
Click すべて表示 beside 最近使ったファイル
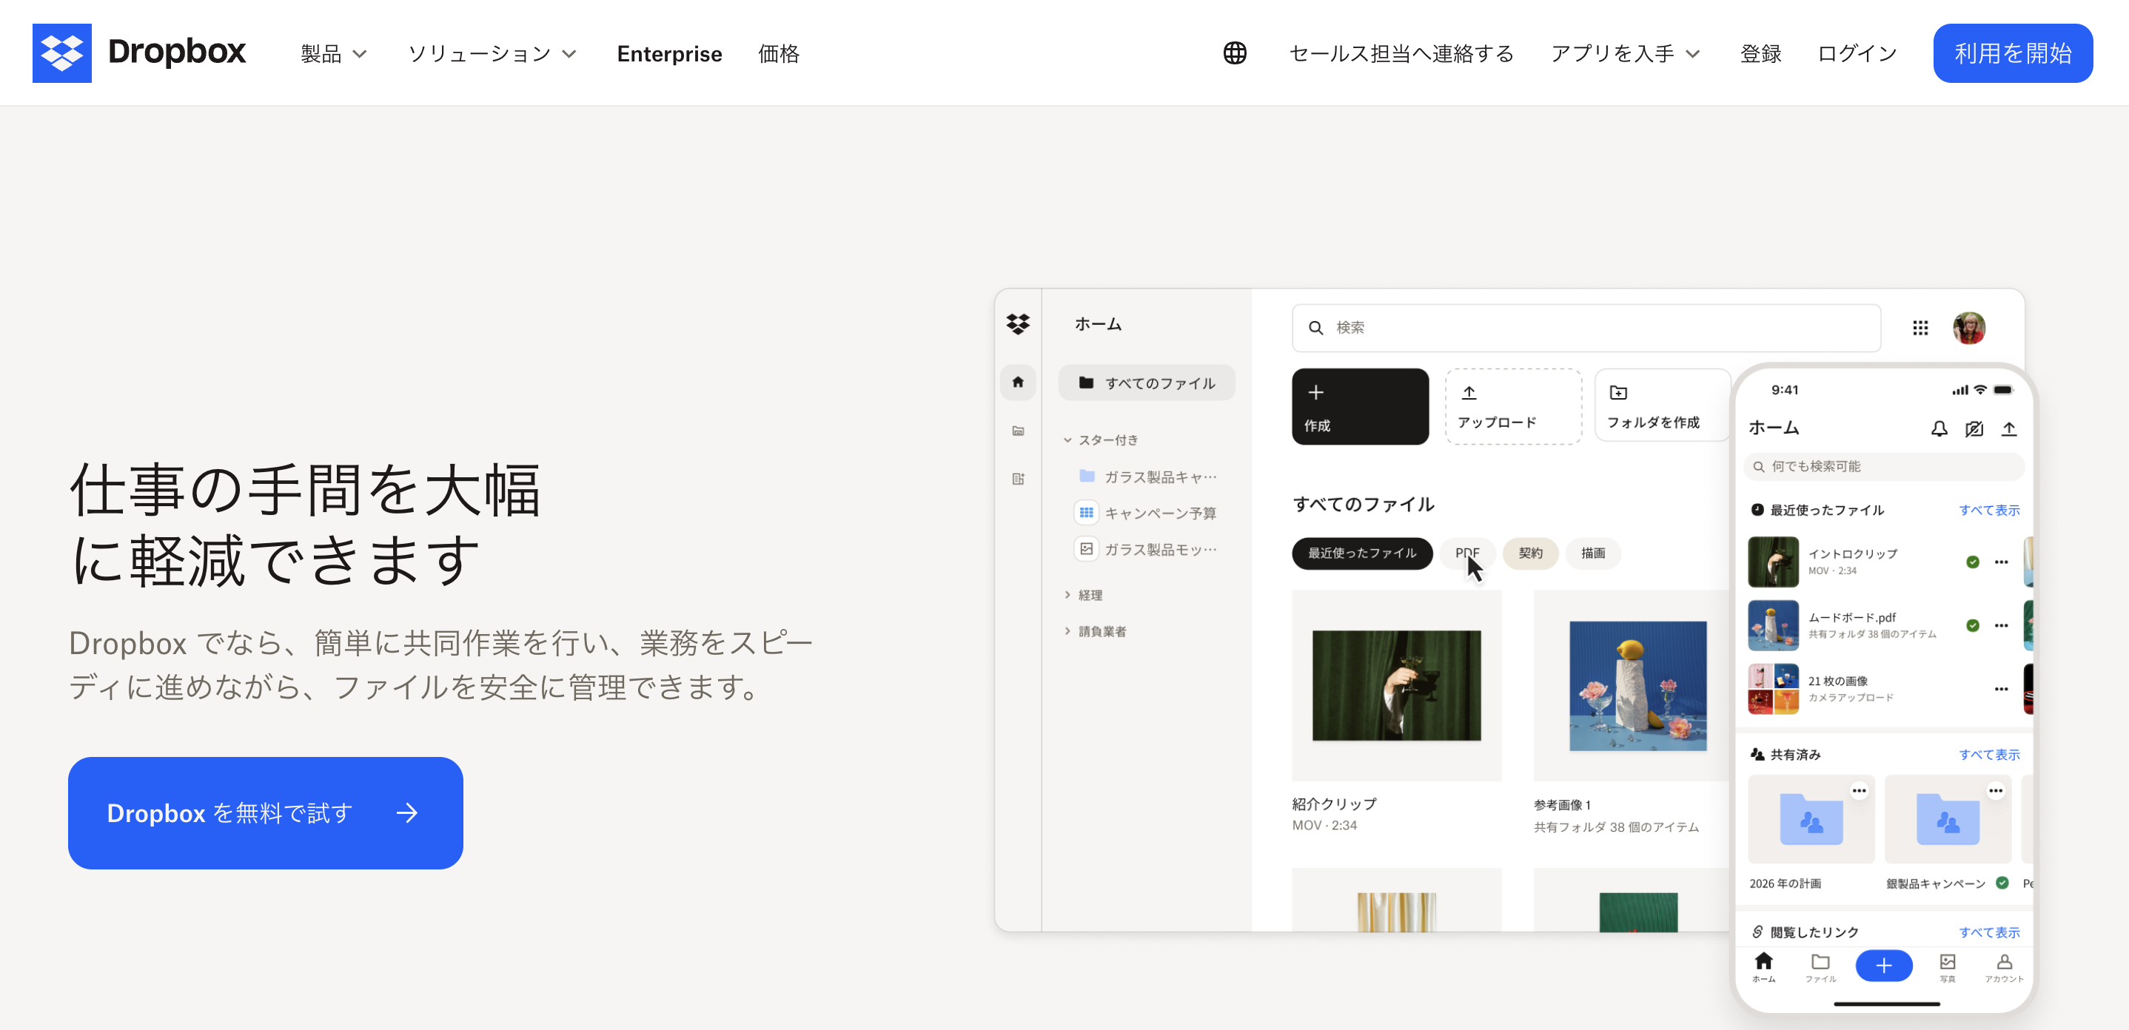pyautogui.click(x=1988, y=510)
